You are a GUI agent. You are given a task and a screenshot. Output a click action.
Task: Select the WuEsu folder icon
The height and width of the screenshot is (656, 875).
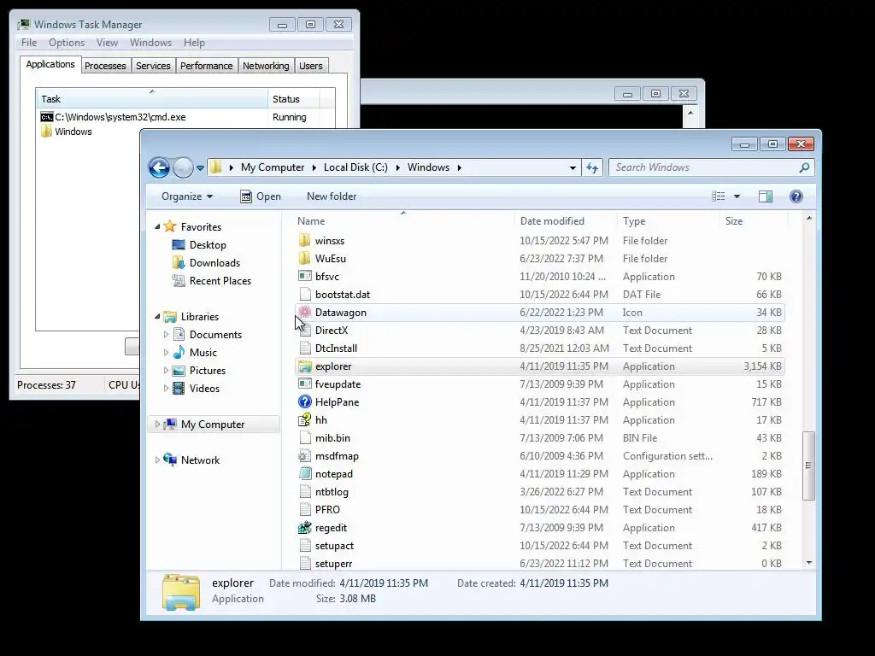click(x=305, y=258)
